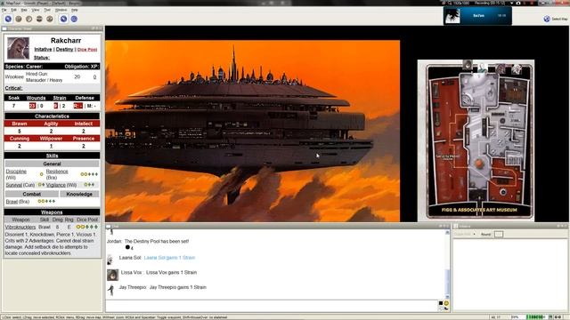Click the blue Leana Sol gains Strain link

tap(169, 258)
